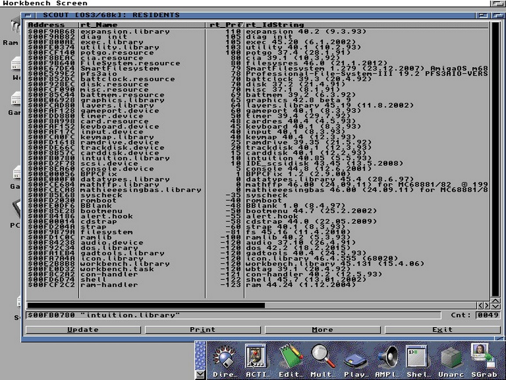The width and height of the screenshot is (506, 380).
Task: Select the BPPCFix row
Action: 257,174
